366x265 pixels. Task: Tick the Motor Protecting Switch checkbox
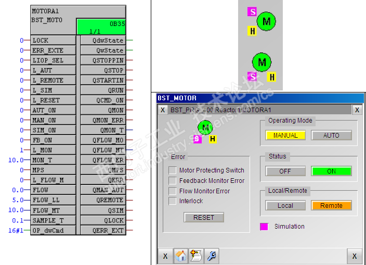click(x=172, y=170)
